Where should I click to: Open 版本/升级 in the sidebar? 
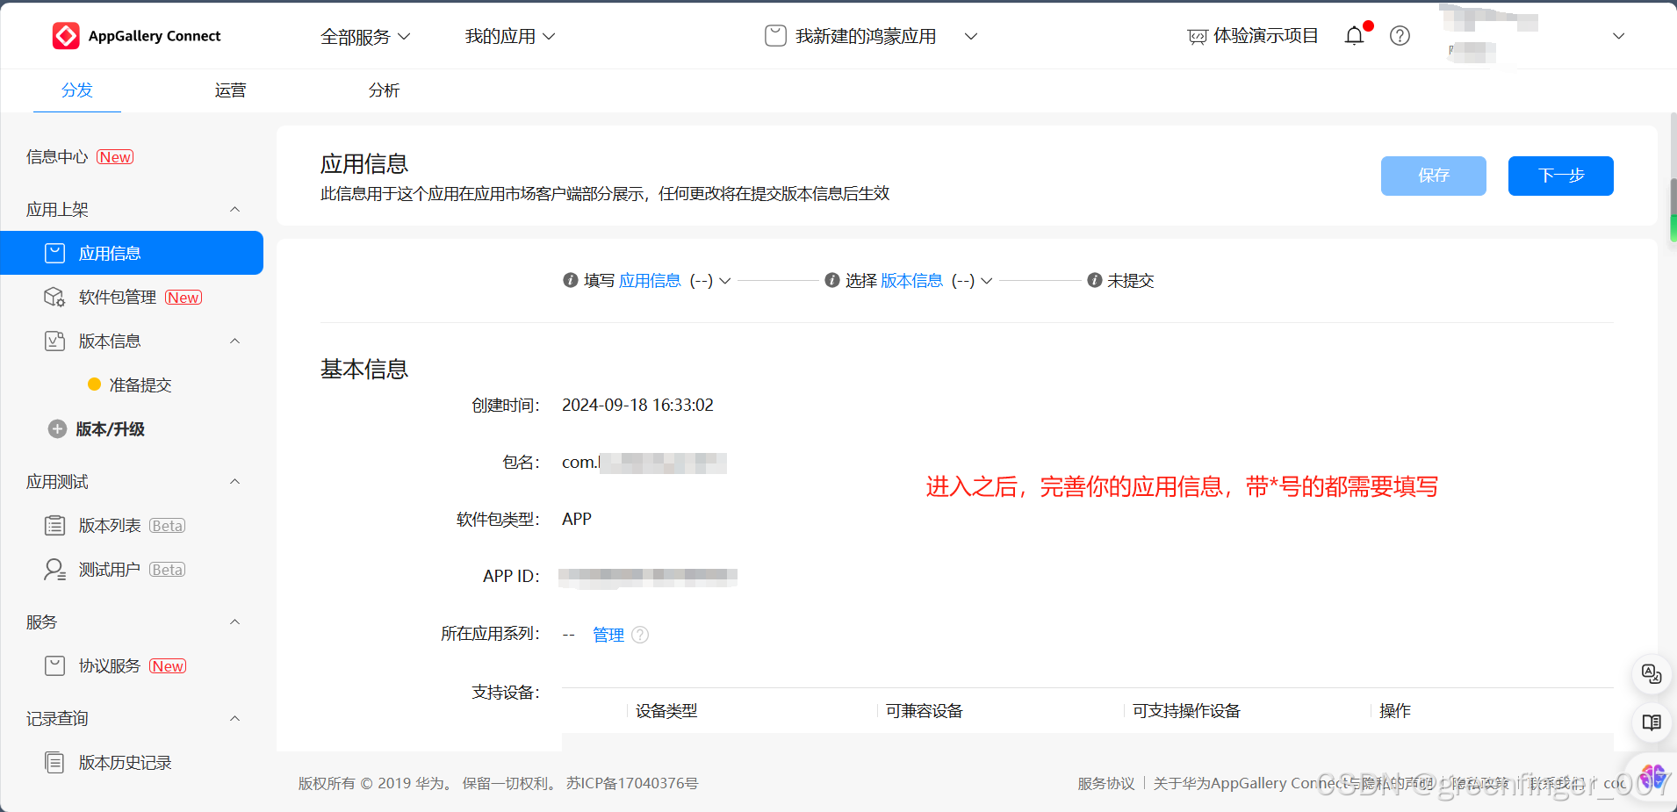point(111,428)
